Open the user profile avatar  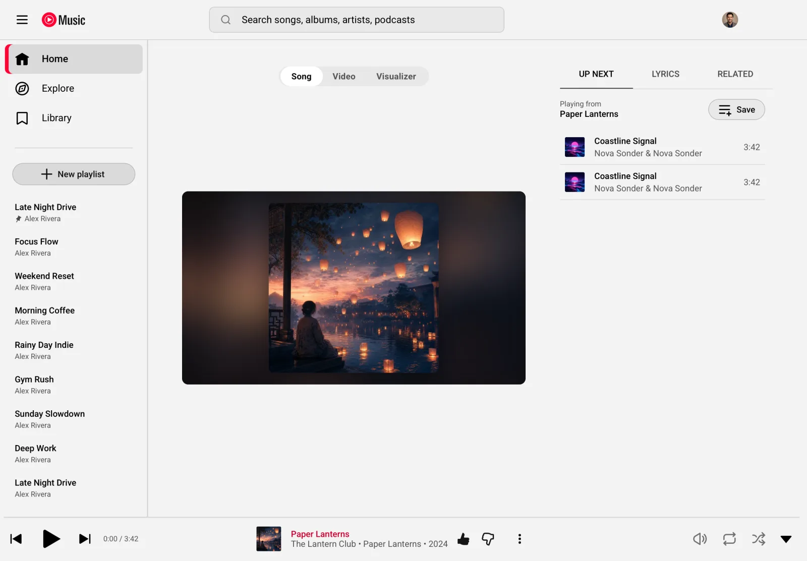tap(730, 20)
